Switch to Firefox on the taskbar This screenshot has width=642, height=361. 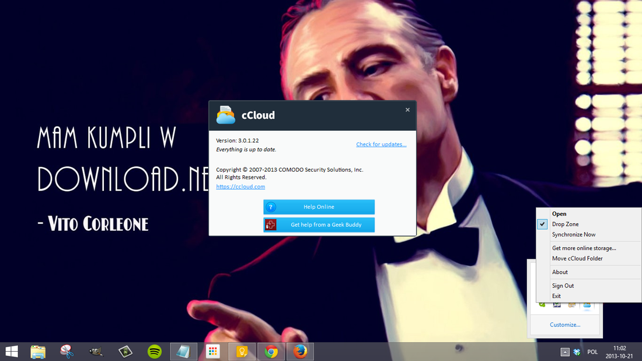pos(300,352)
